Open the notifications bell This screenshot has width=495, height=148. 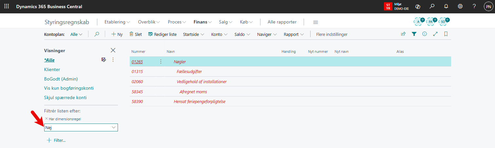pyautogui.click(x=446, y=7)
